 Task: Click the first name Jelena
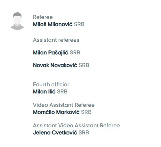42,132
